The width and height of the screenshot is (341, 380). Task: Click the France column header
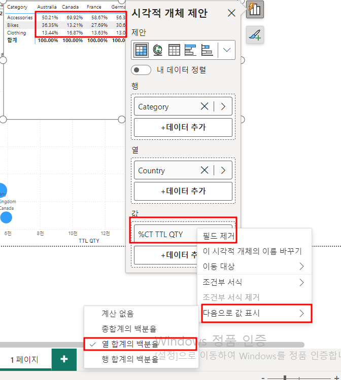coord(94,7)
